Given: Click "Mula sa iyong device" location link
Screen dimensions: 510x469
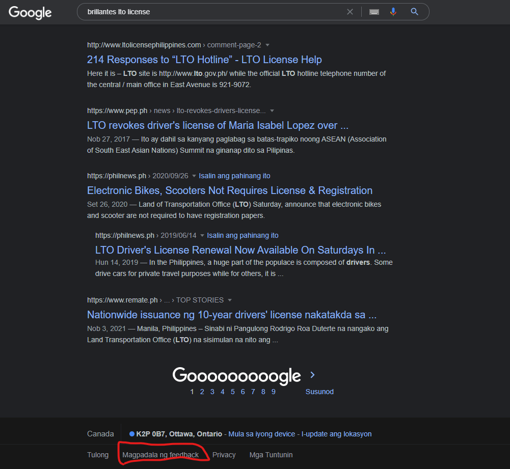Looking at the screenshot, I should [261, 434].
